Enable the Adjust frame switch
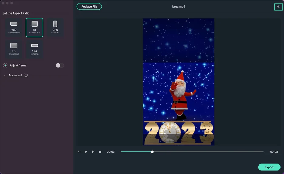 pos(59,65)
